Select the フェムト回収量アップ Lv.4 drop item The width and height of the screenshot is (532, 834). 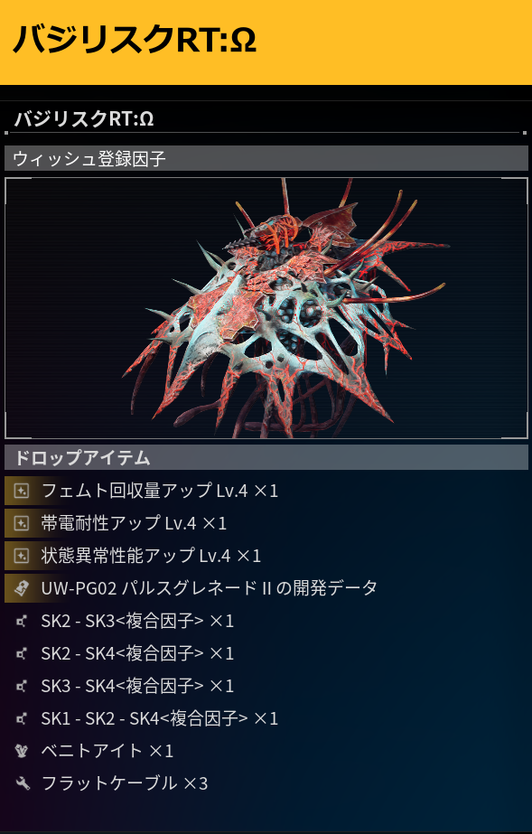pyautogui.click(x=266, y=491)
